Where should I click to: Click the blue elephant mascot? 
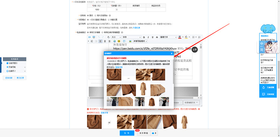point(268,29)
